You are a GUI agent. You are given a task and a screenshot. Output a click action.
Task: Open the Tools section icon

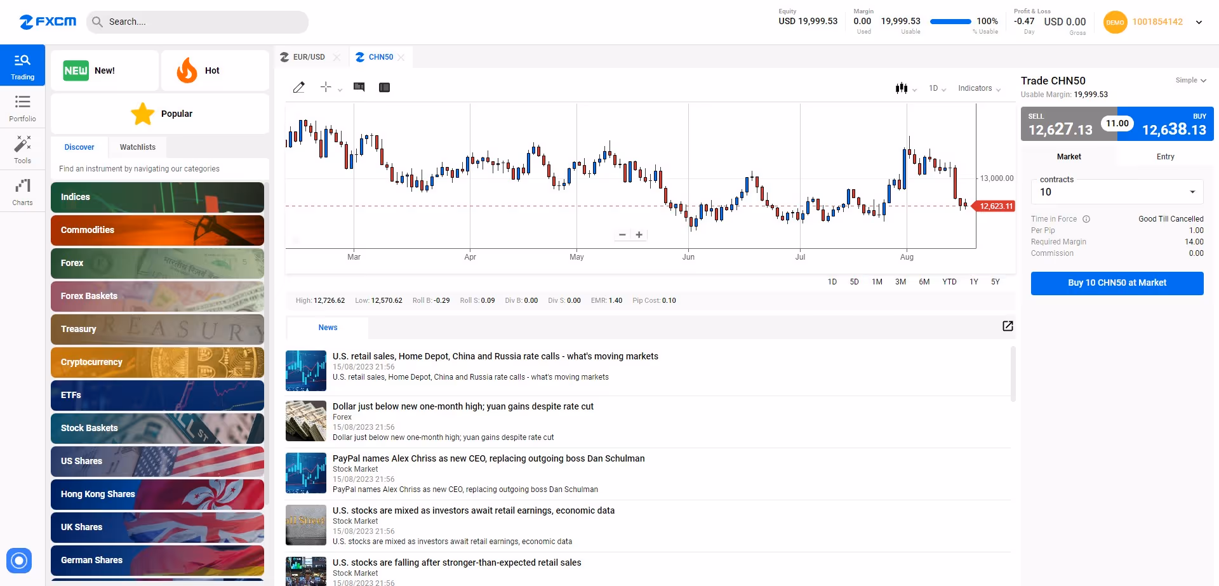(x=22, y=143)
